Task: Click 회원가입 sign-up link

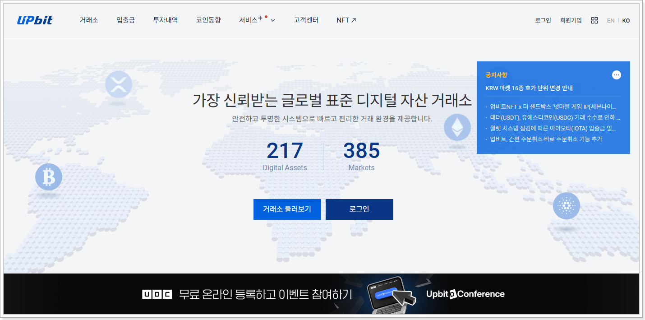Action: (571, 20)
